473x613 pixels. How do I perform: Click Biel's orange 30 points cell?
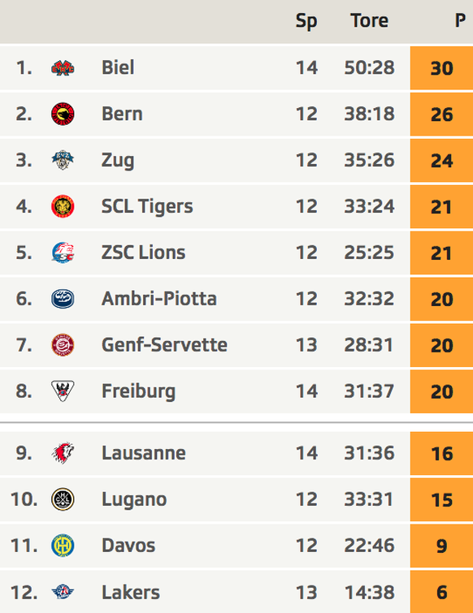[x=441, y=68]
